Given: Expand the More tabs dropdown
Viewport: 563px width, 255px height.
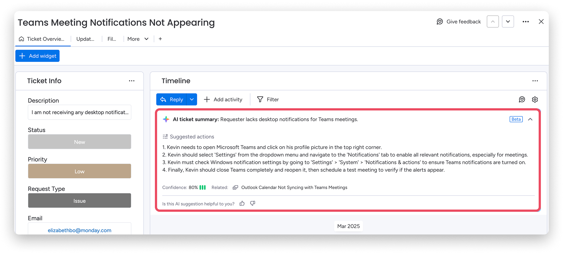Looking at the screenshot, I should pos(138,39).
